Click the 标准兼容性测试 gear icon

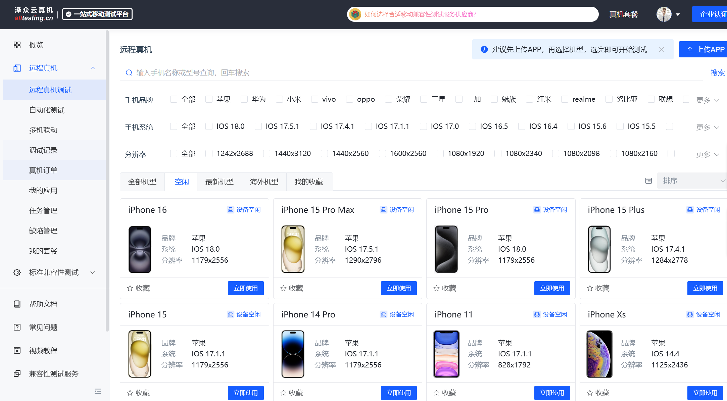tap(17, 272)
